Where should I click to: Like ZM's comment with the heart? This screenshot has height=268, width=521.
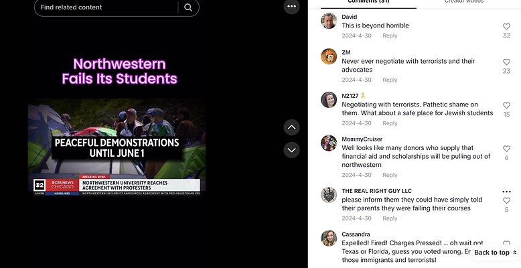[506, 62]
